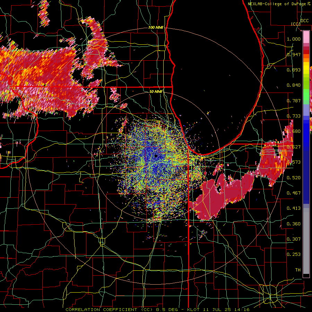Click the DCC label above the scale
The width and height of the screenshot is (312, 312).
(304, 21)
